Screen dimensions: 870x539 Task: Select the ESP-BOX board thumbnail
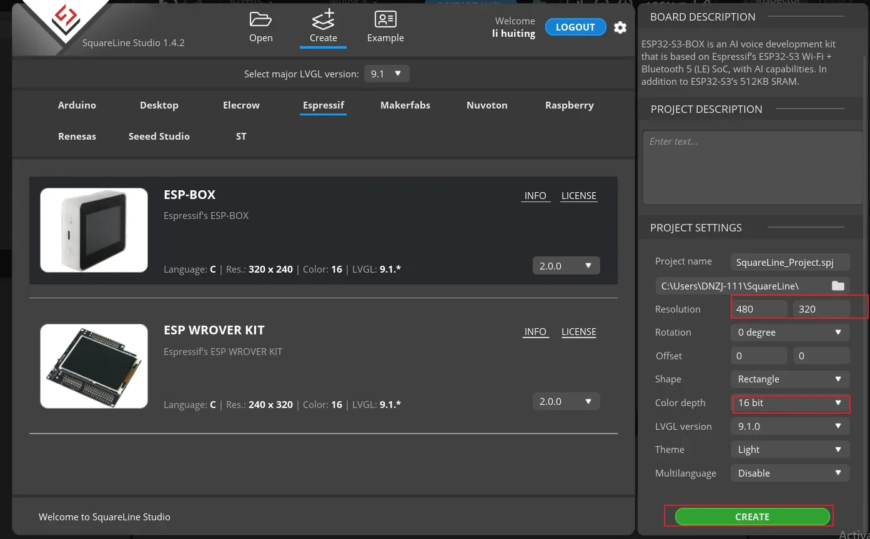(94, 230)
